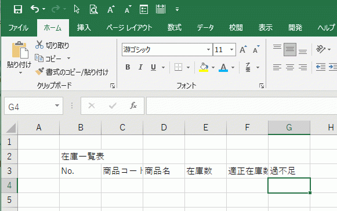Viewport: 337px width, 211px height.
Task: Apply yellow fill color bucket
Action: pos(204,67)
